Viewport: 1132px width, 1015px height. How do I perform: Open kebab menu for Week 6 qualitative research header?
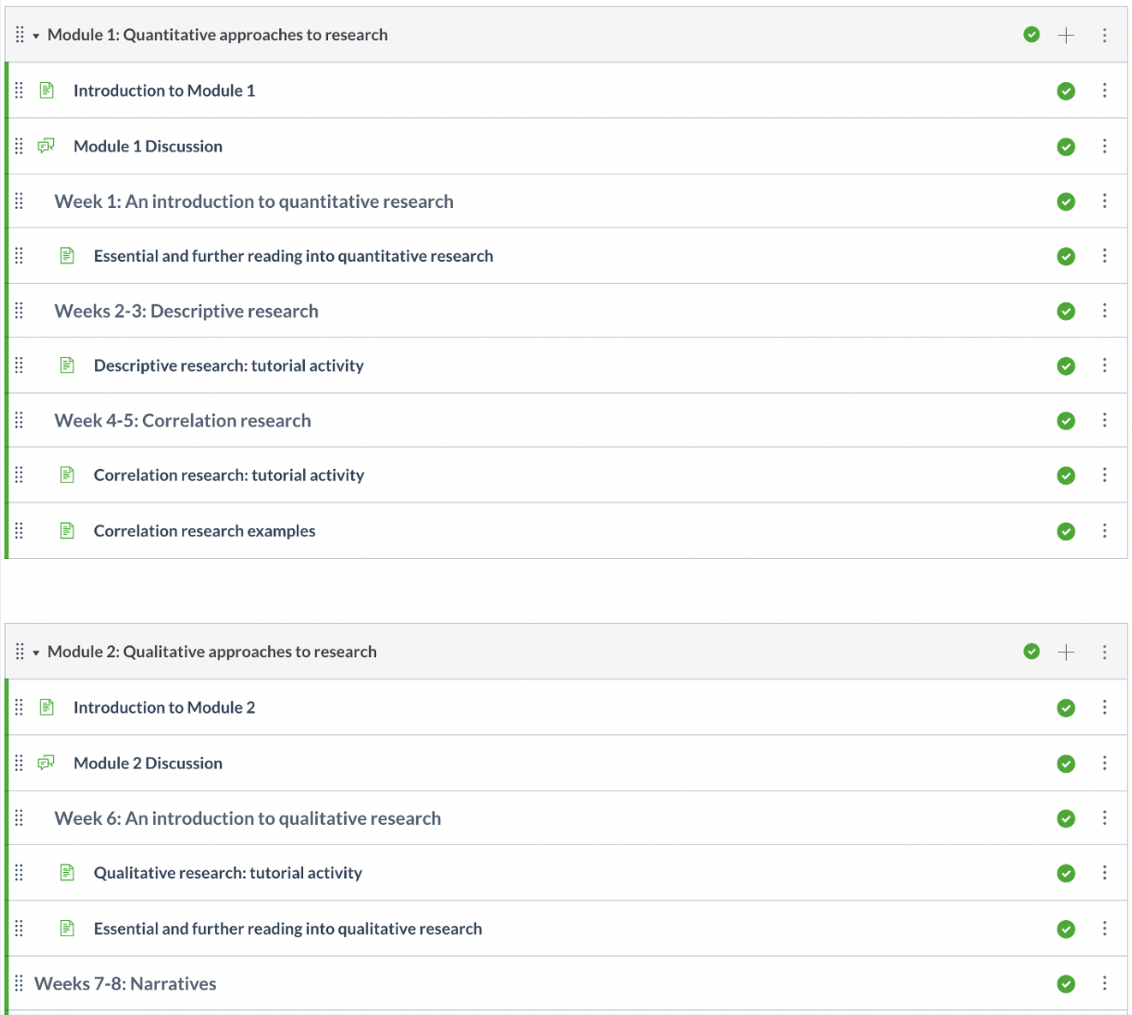pyautogui.click(x=1105, y=818)
